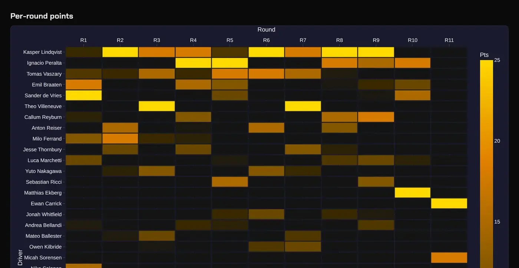The width and height of the screenshot is (519, 268).
Task: Select the Jesse Thornbury driver label
Action: [43, 150]
